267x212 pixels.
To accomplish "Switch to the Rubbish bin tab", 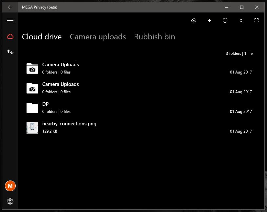I will [154, 37].
